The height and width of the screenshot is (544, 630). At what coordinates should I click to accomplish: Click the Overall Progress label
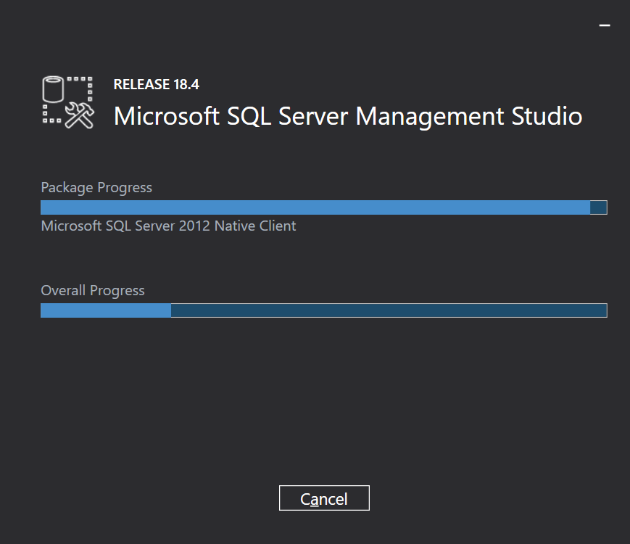tap(93, 291)
